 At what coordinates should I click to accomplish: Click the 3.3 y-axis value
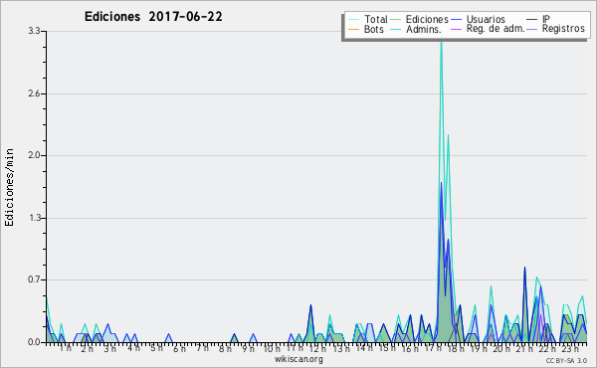[34, 31]
